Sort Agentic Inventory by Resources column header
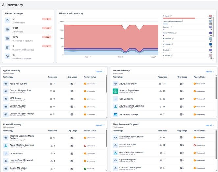218x172 pixels. pos(53,77)
